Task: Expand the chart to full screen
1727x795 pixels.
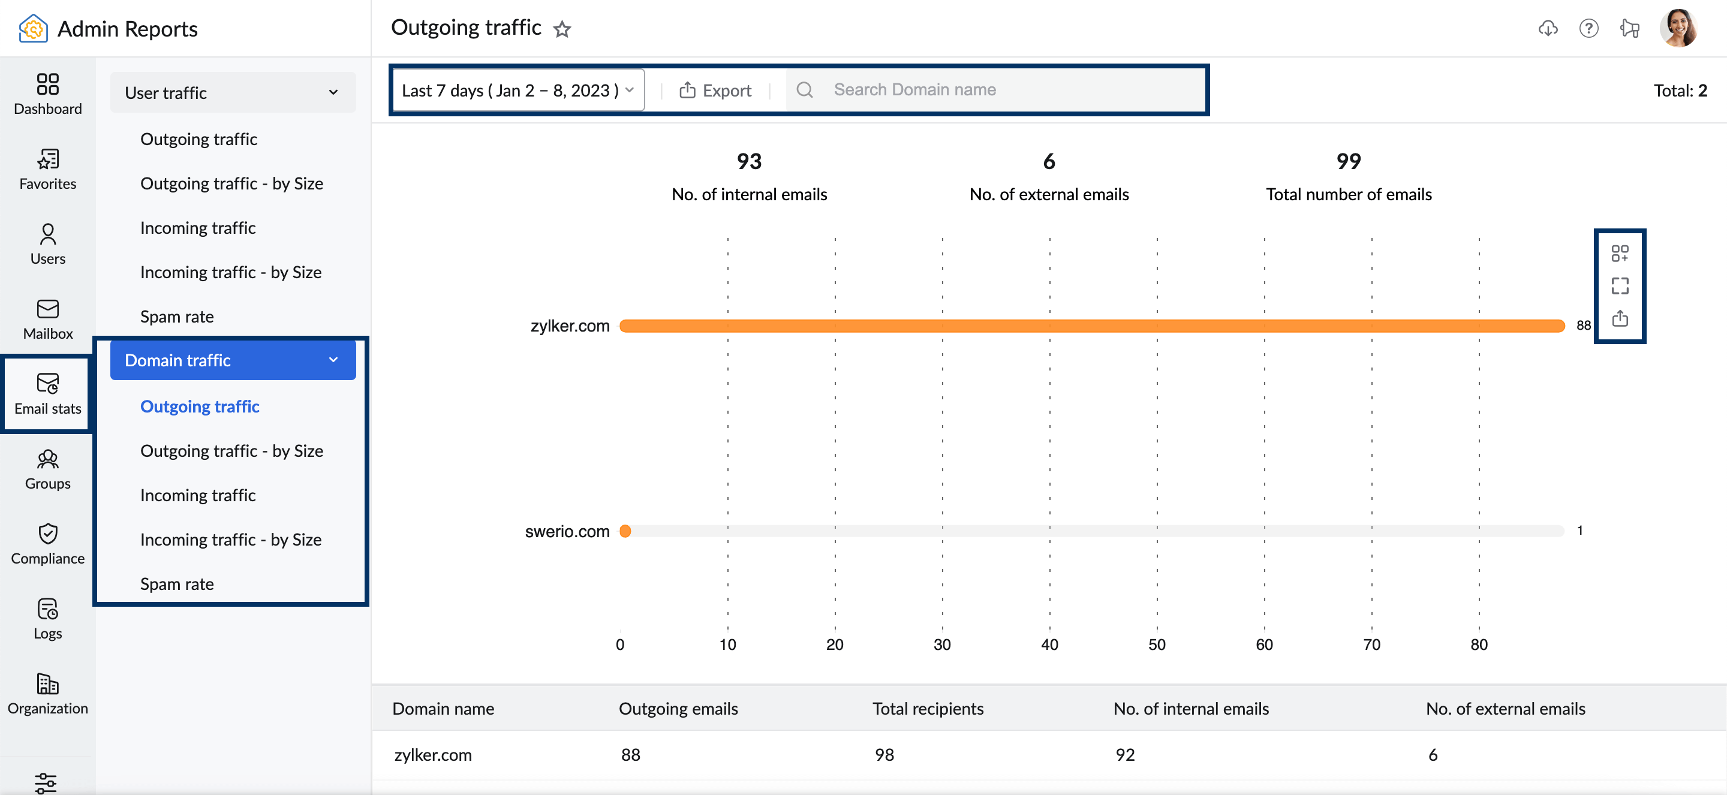Action: point(1620,285)
